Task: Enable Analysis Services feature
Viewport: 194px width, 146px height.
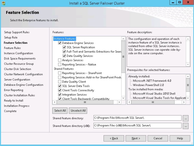Action: [x=60, y=60]
